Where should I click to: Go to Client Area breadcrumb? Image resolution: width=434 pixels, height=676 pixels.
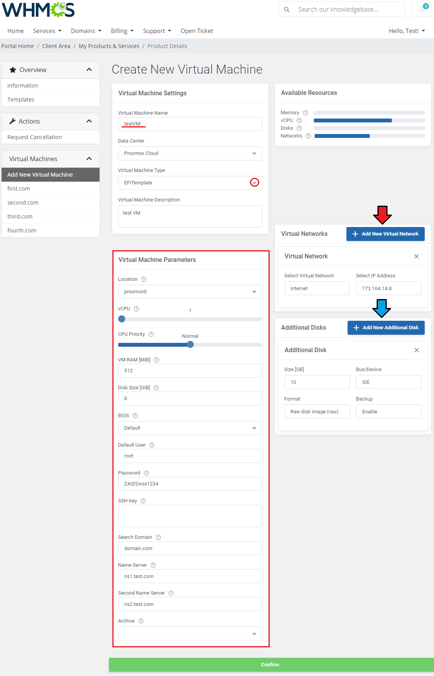pos(56,46)
